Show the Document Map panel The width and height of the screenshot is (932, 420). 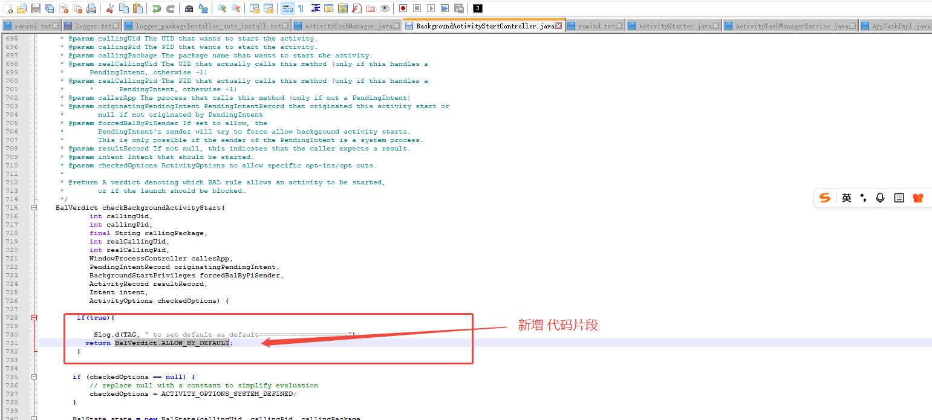click(342, 8)
